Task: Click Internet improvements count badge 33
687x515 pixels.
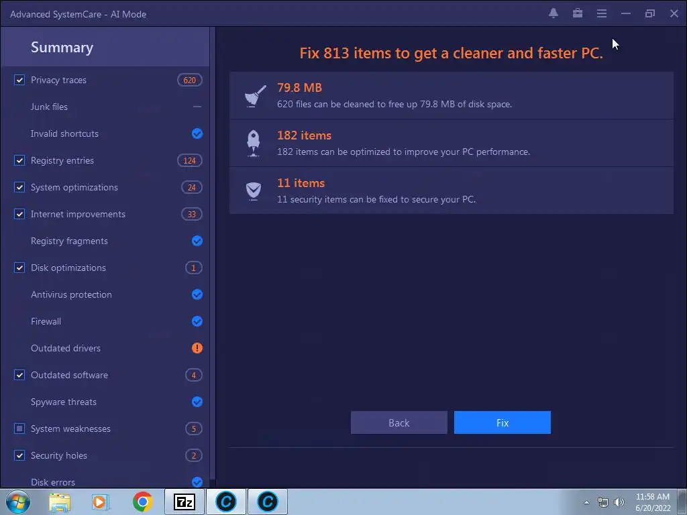Action: [191, 214]
